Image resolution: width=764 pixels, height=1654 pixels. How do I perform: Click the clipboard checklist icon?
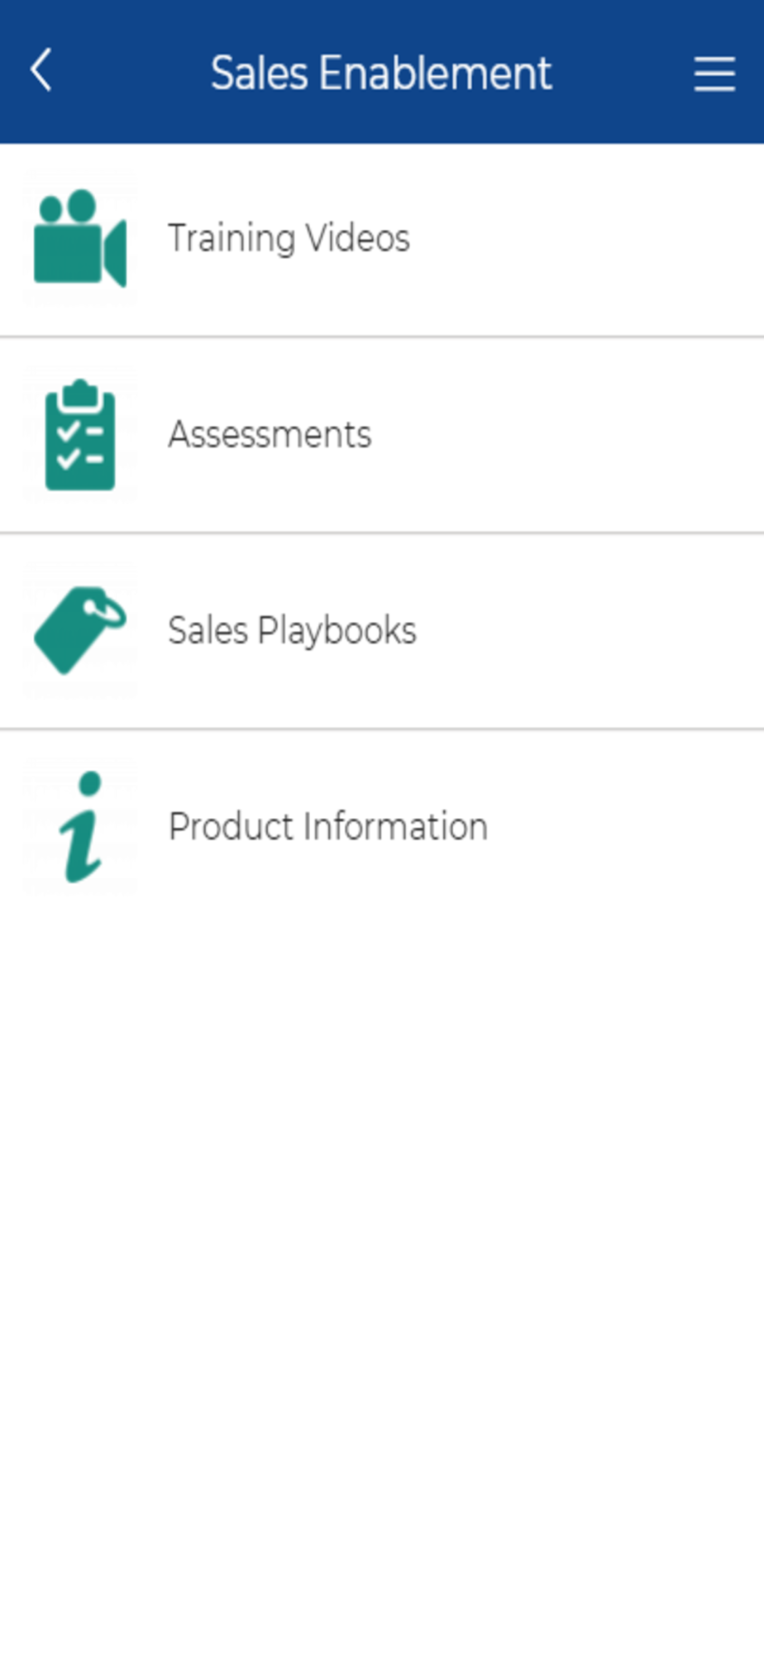(80, 434)
